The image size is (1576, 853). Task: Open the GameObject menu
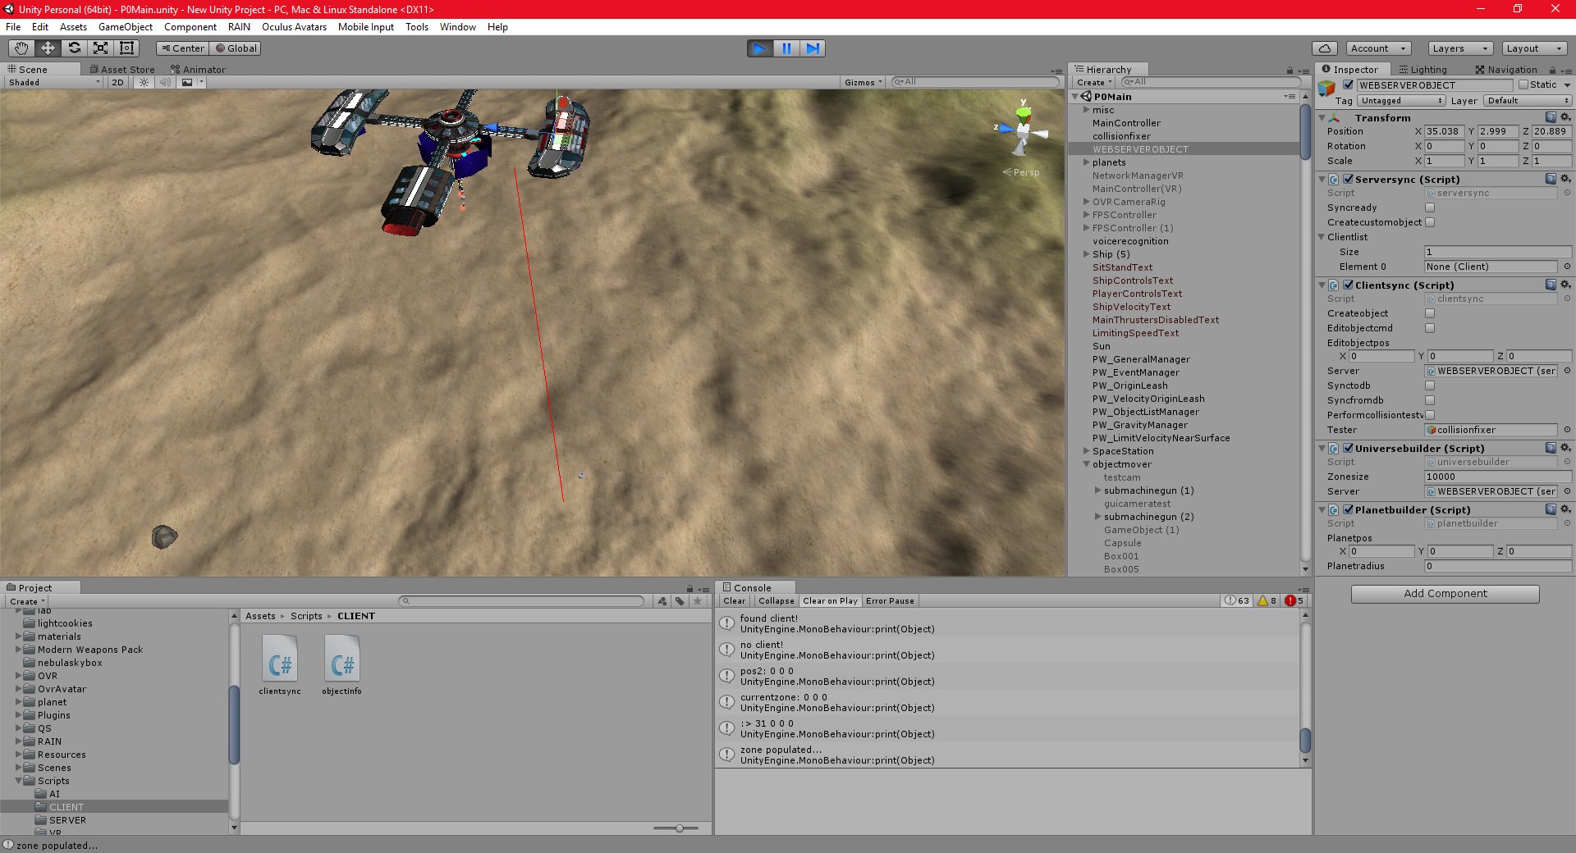coord(126,27)
